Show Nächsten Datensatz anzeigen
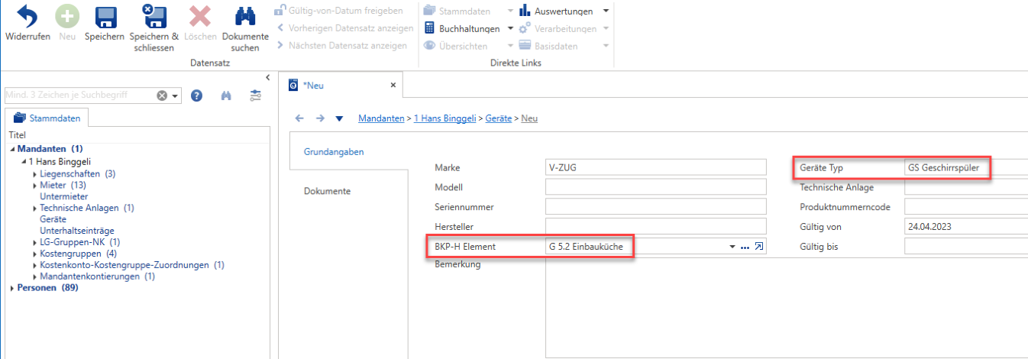 341,45
